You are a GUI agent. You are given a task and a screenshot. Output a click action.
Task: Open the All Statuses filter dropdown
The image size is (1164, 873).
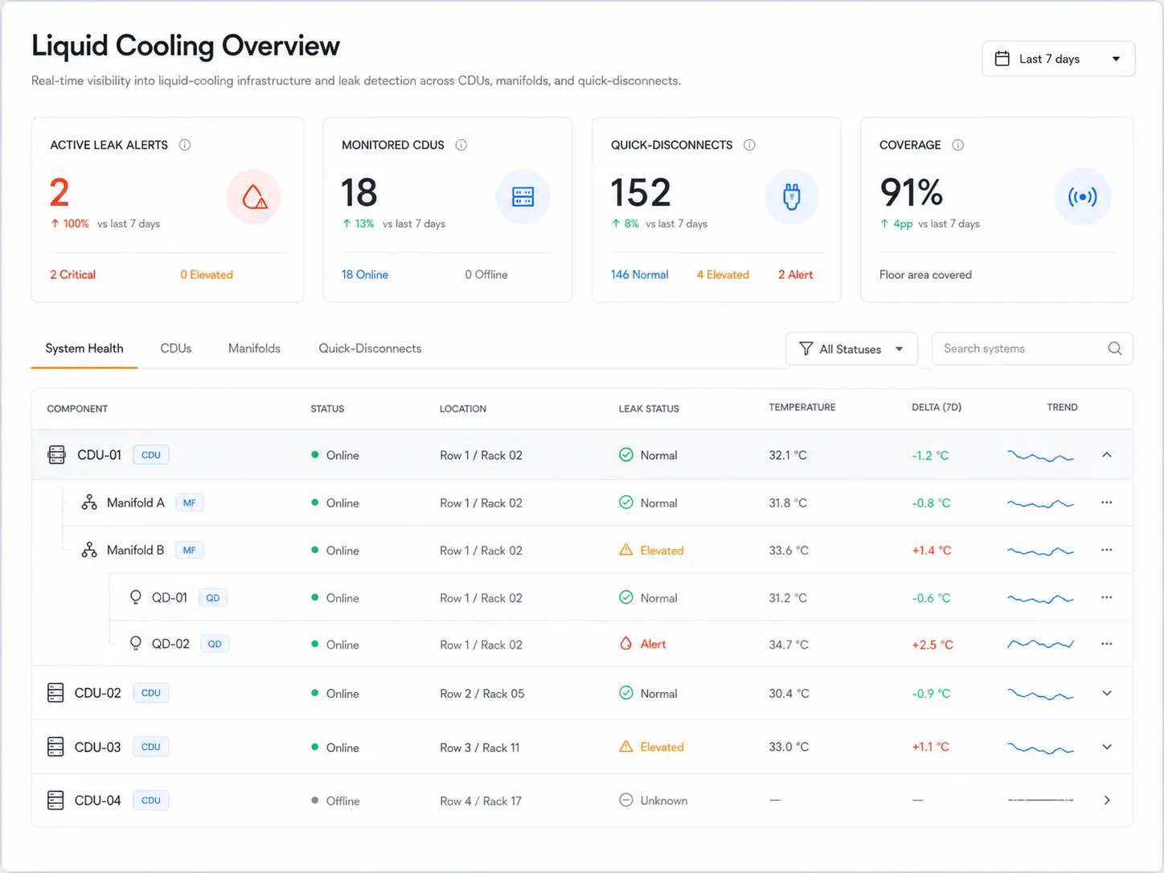coord(851,349)
